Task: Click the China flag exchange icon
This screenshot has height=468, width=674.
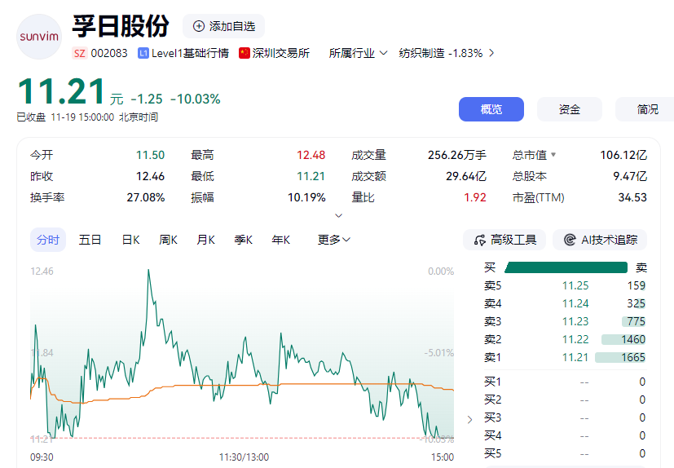Action: coord(244,53)
